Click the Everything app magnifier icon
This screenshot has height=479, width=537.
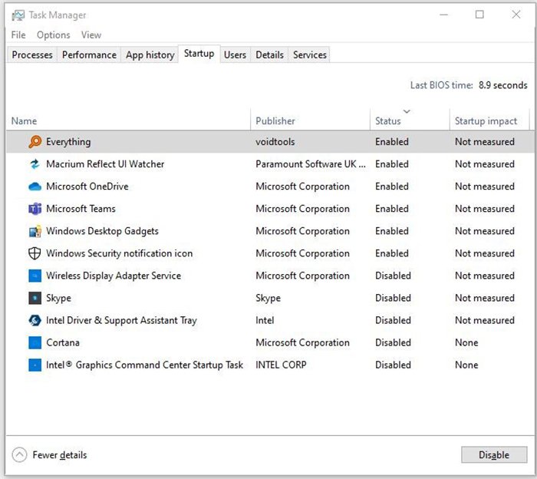pos(35,142)
